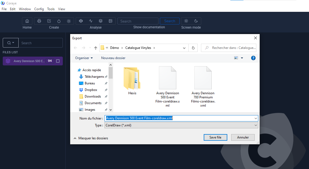Switch to light screen mode sun icon
Viewport: 309px width, 169px height.
(186, 21)
